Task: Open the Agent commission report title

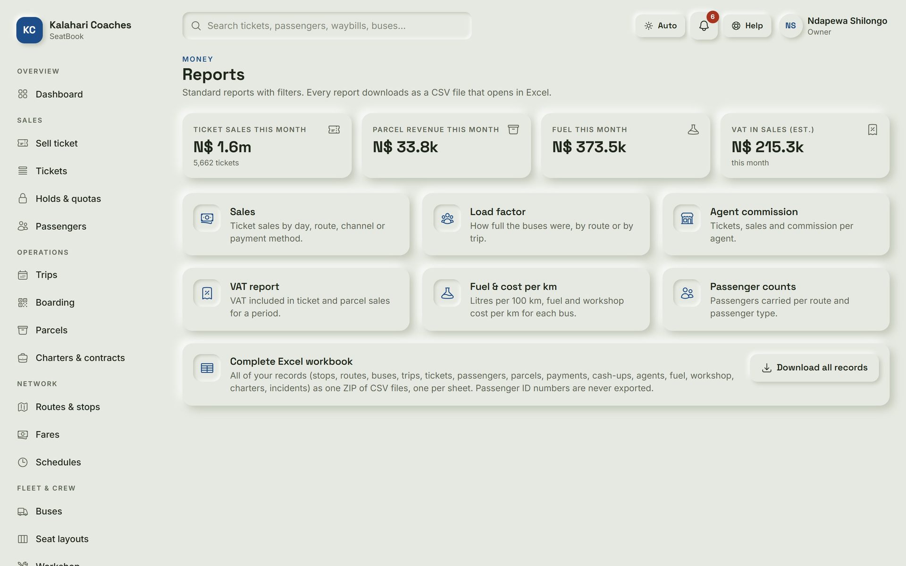Action: click(754, 212)
